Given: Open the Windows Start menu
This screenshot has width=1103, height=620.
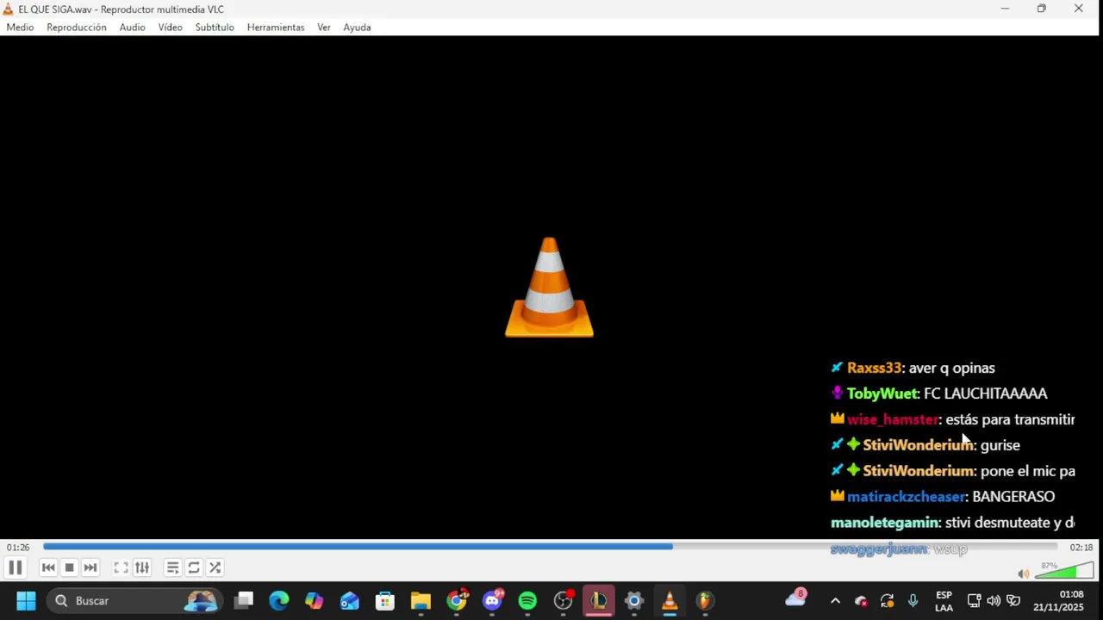Looking at the screenshot, I should coord(26,601).
